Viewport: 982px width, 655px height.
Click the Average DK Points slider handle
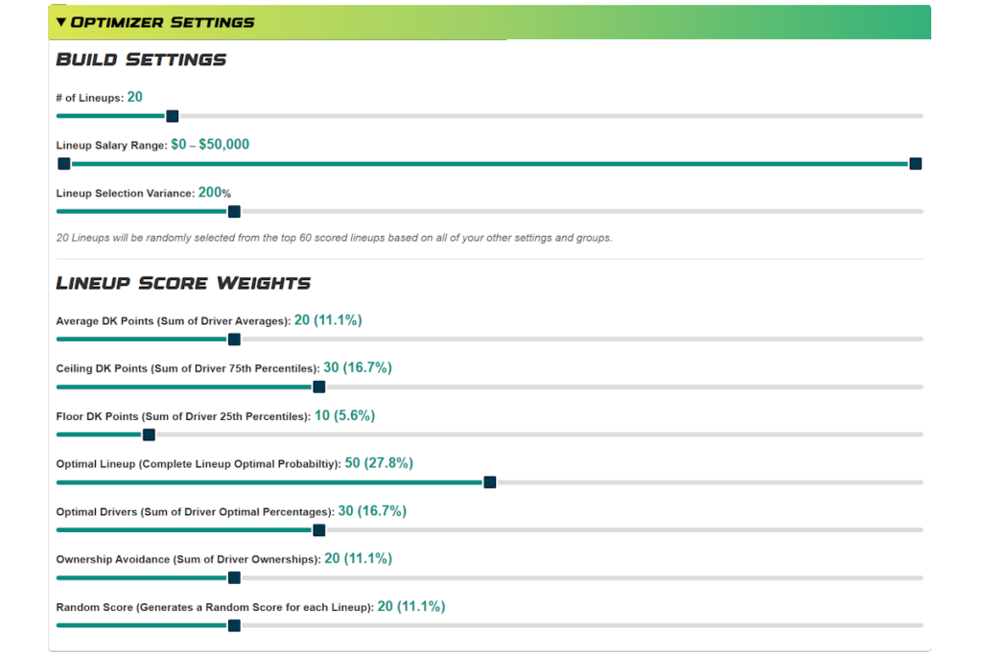(x=234, y=339)
